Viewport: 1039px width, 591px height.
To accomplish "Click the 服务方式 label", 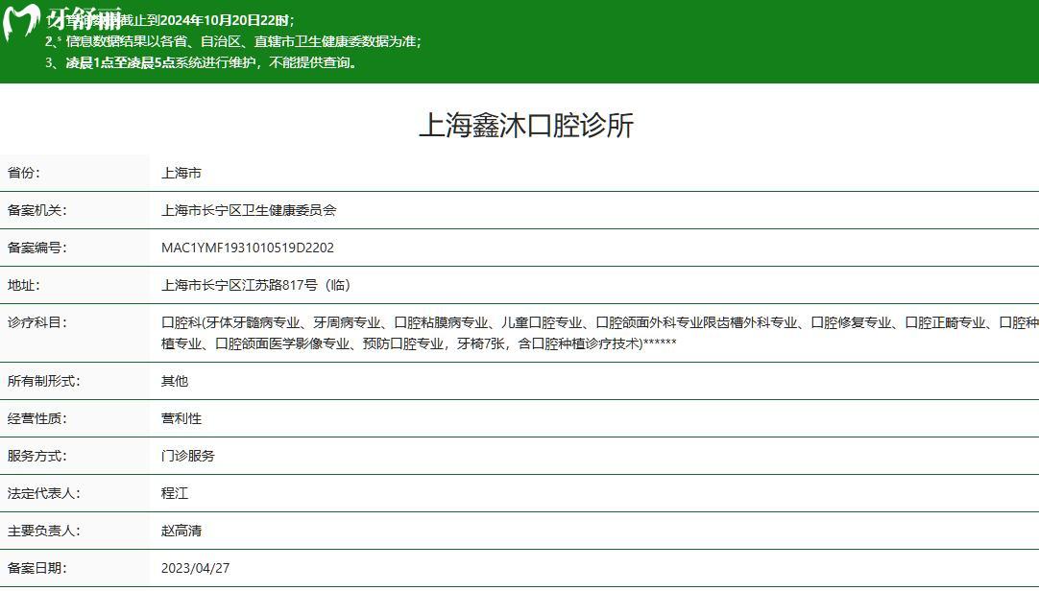I will (36, 456).
